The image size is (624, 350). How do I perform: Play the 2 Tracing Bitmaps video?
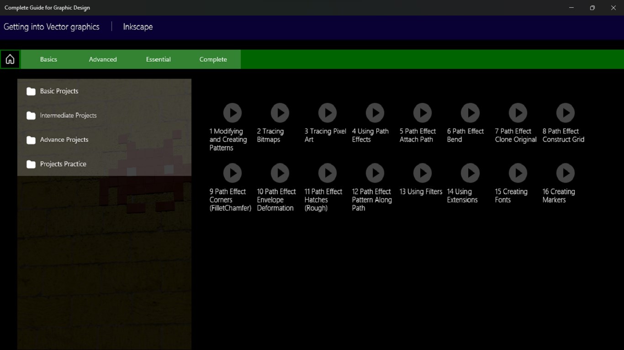pyautogui.click(x=280, y=113)
